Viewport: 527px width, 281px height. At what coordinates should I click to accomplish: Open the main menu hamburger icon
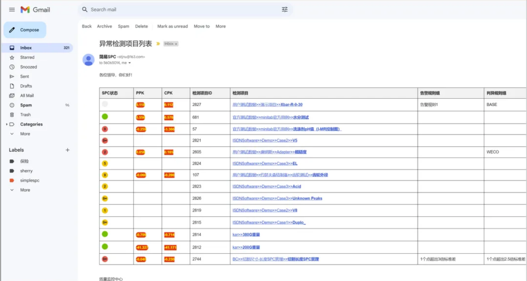pos(12,10)
